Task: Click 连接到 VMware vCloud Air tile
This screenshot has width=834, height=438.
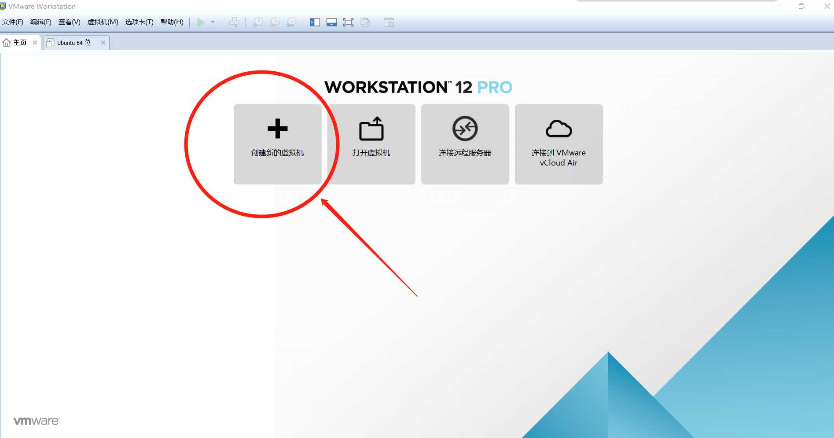Action: coord(559,144)
